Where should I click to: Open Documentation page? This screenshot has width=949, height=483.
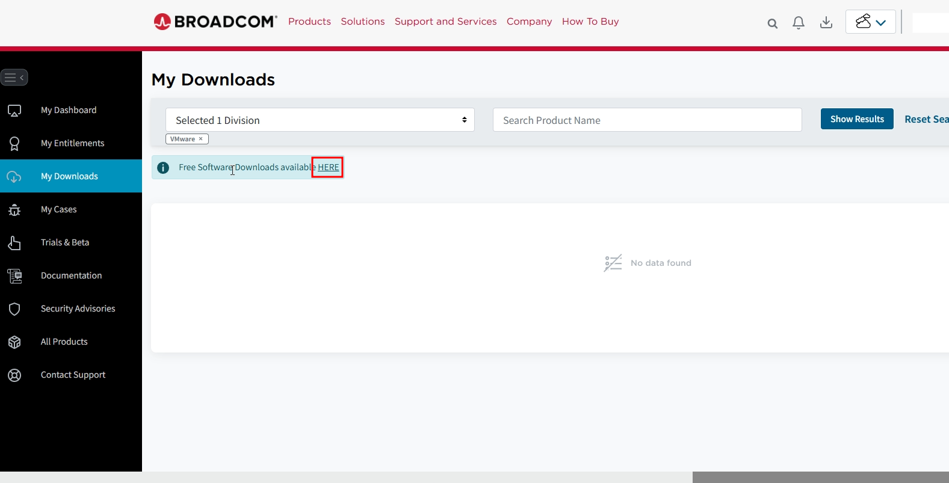point(71,275)
